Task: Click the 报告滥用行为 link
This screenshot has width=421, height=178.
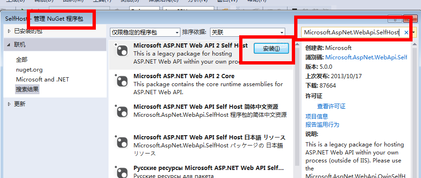Action: pyautogui.click(x=322, y=124)
